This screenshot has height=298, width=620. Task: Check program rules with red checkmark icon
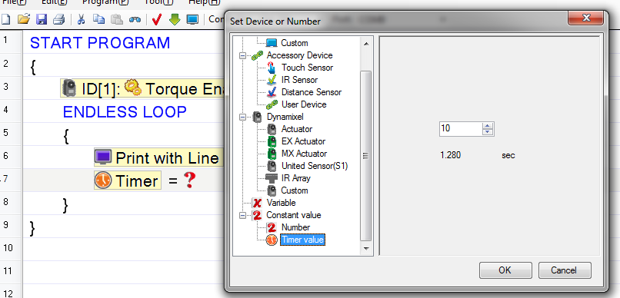pyautogui.click(x=157, y=19)
